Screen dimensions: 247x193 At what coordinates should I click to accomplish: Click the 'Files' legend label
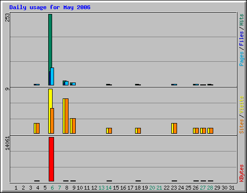click(242, 39)
